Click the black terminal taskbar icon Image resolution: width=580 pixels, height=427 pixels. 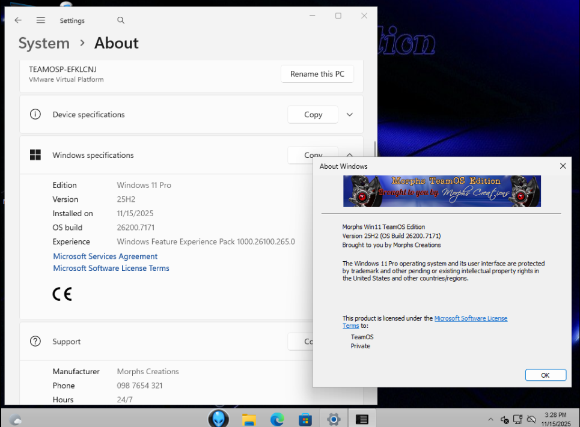tap(362, 419)
